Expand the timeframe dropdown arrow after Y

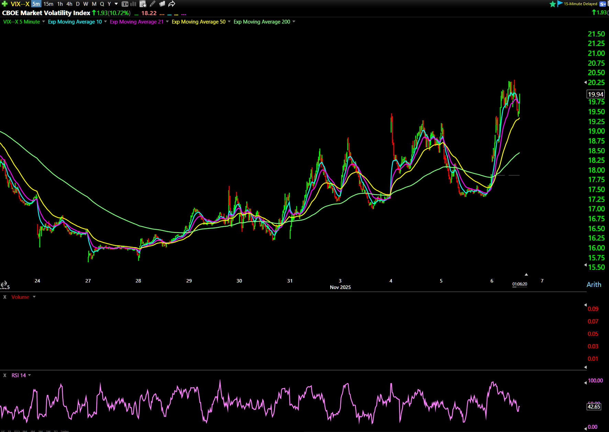tap(116, 4)
